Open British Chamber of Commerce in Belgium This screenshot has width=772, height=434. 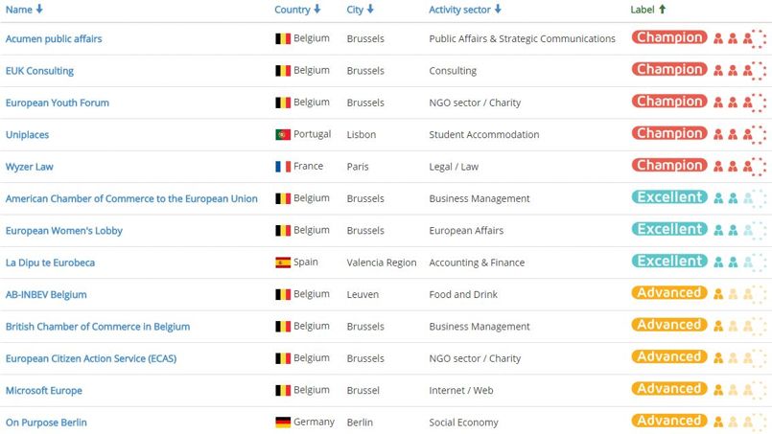pos(98,327)
